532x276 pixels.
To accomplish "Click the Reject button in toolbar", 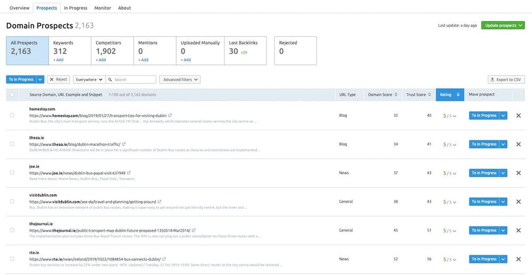I will [x=59, y=79].
